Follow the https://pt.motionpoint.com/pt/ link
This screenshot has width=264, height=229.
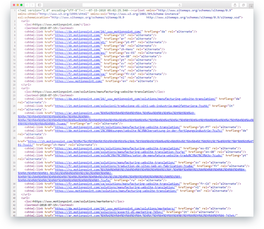tap(80, 42)
